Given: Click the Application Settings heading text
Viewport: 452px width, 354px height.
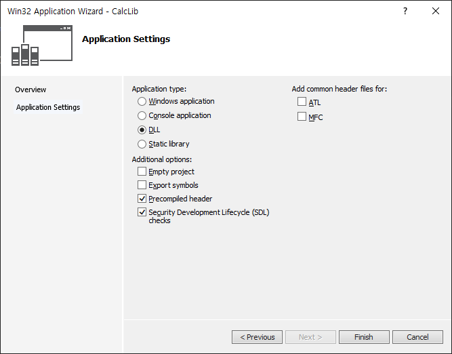Looking at the screenshot, I should click(126, 39).
